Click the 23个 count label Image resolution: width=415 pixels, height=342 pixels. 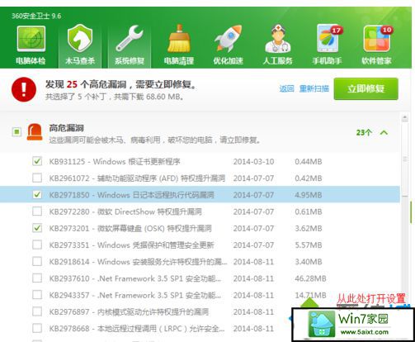click(364, 132)
